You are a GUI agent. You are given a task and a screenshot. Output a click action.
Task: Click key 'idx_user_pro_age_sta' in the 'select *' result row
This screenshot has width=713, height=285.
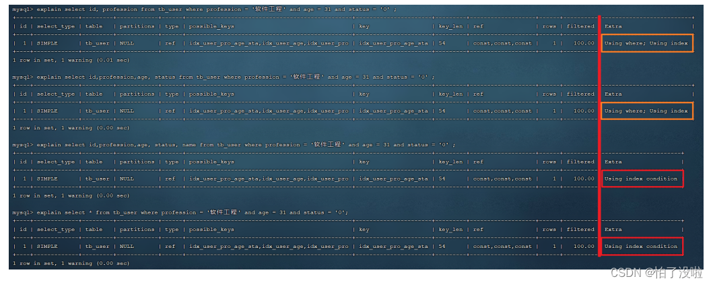tap(393, 247)
